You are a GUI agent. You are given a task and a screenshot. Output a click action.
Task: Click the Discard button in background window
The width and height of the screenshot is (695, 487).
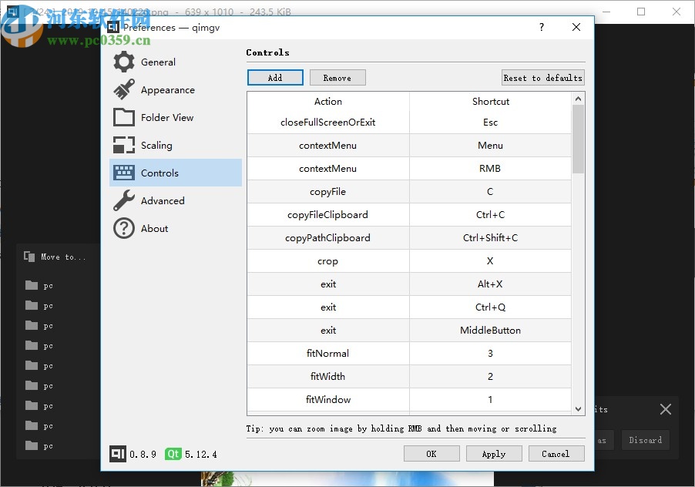646,440
